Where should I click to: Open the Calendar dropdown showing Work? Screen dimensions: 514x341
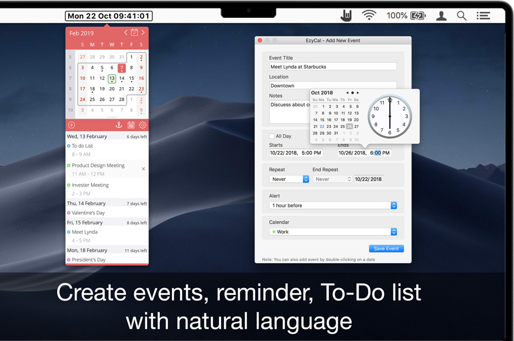point(333,231)
